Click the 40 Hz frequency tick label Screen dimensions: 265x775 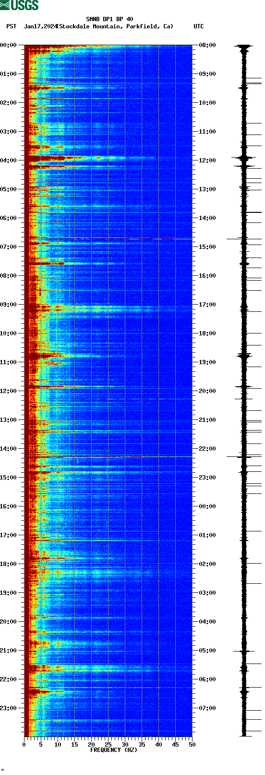(x=158, y=745)
